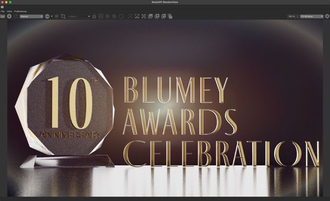Start IPR rendering with the play icon

pos(9,16)
